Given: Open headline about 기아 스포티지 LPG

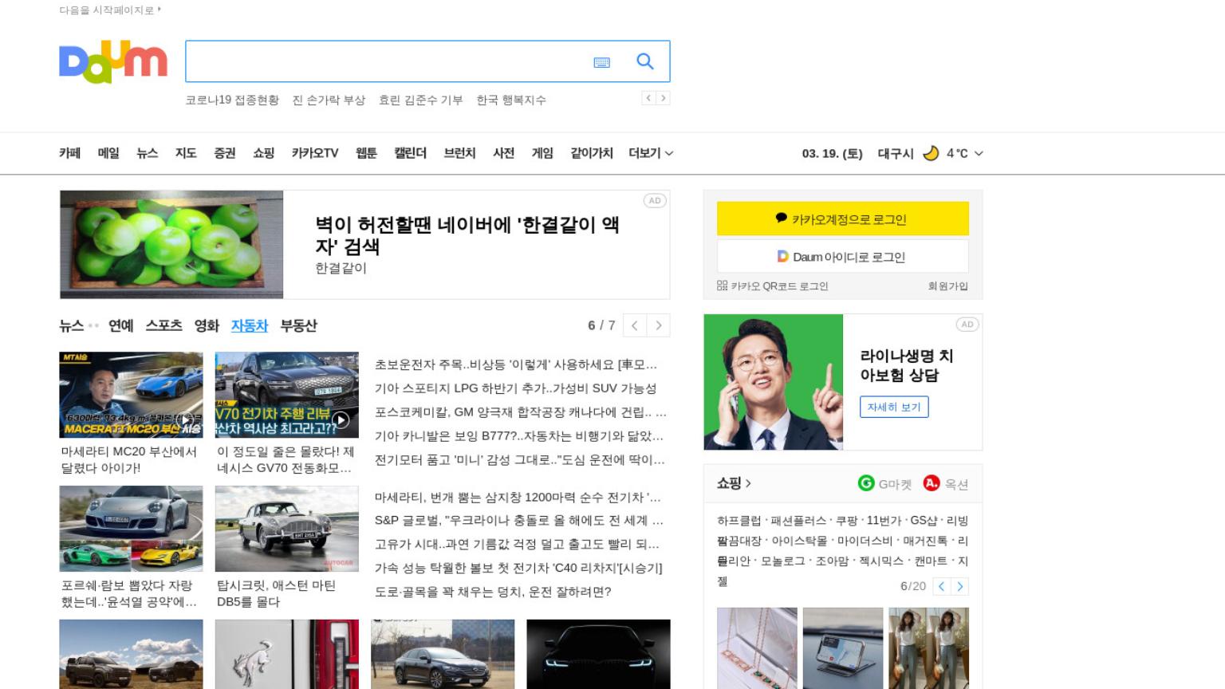Looking at the screenshot, I should click(x=515, y=388).
